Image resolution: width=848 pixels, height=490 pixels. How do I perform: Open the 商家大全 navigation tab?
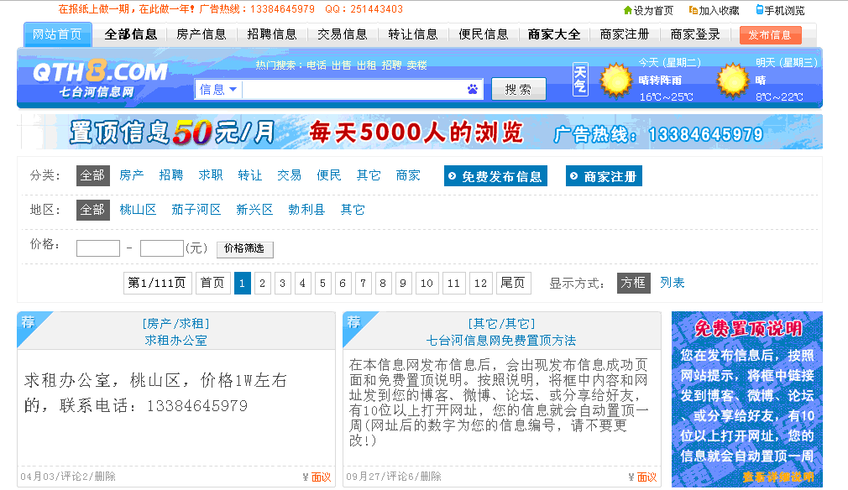point(553,34)
